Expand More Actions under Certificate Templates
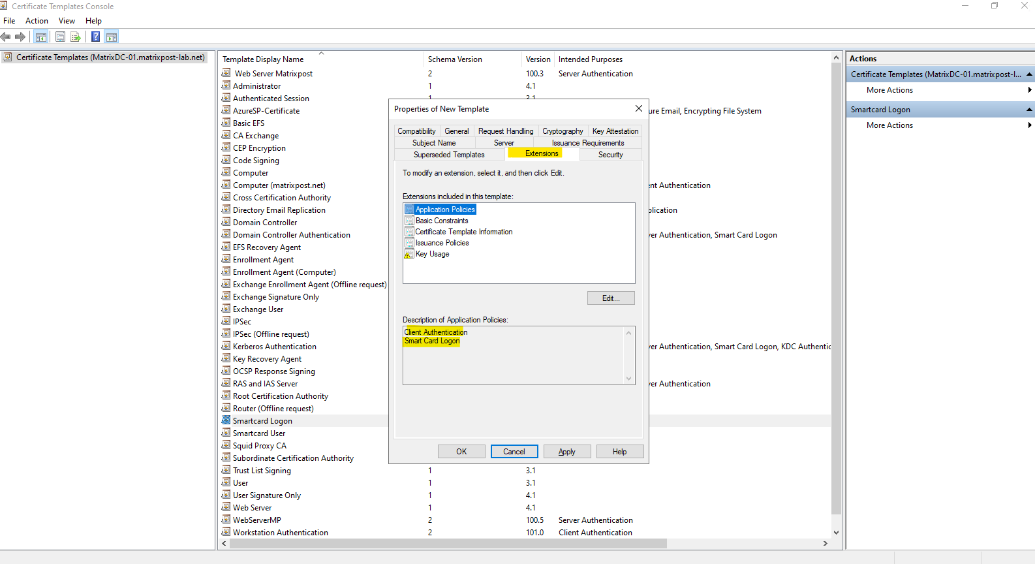 click(x=941, y=90)
